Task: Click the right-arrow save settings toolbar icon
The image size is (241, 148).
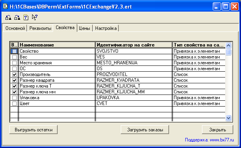Action: [x=17, y=17]
